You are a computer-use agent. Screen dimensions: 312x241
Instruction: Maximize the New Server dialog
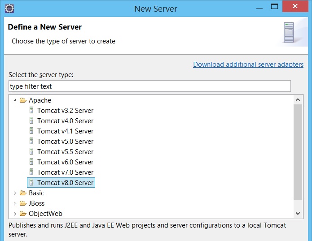[x=274, y=6]
